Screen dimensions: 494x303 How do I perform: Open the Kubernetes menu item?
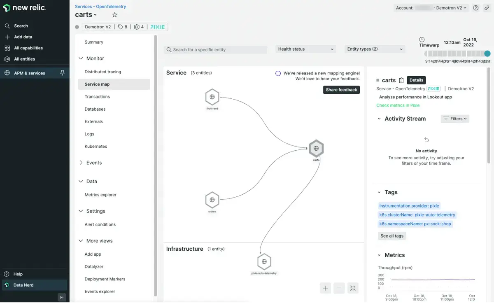[96, 146]
